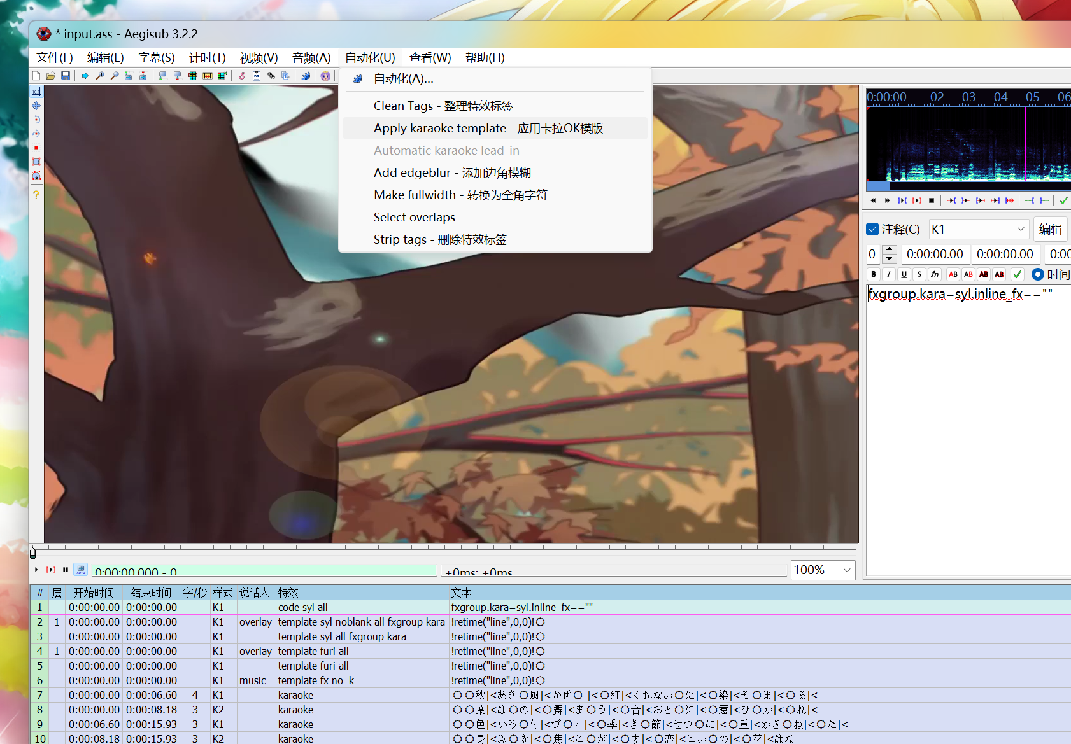Pick primary color with first AB swatch
This screenshot has height=744, width=1071.
[x=953, y=274]
